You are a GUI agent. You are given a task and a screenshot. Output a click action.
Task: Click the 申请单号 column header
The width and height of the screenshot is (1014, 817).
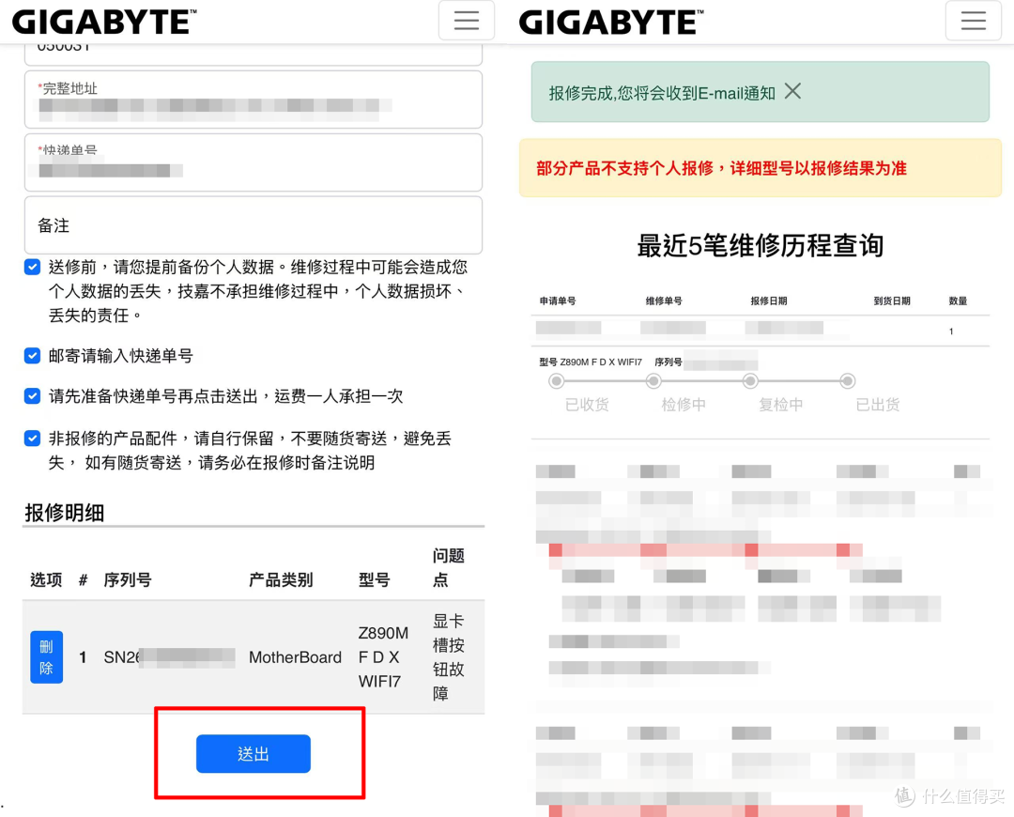coord(558,301)
